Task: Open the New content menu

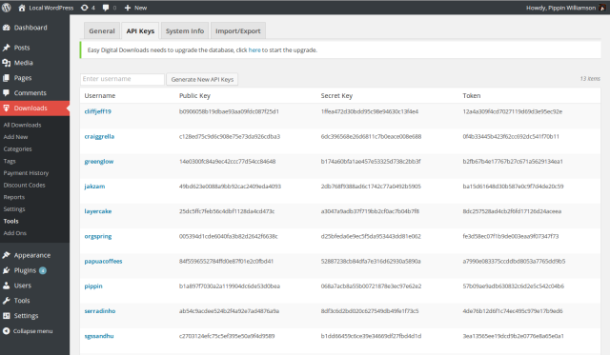Action: coord(135,8)
